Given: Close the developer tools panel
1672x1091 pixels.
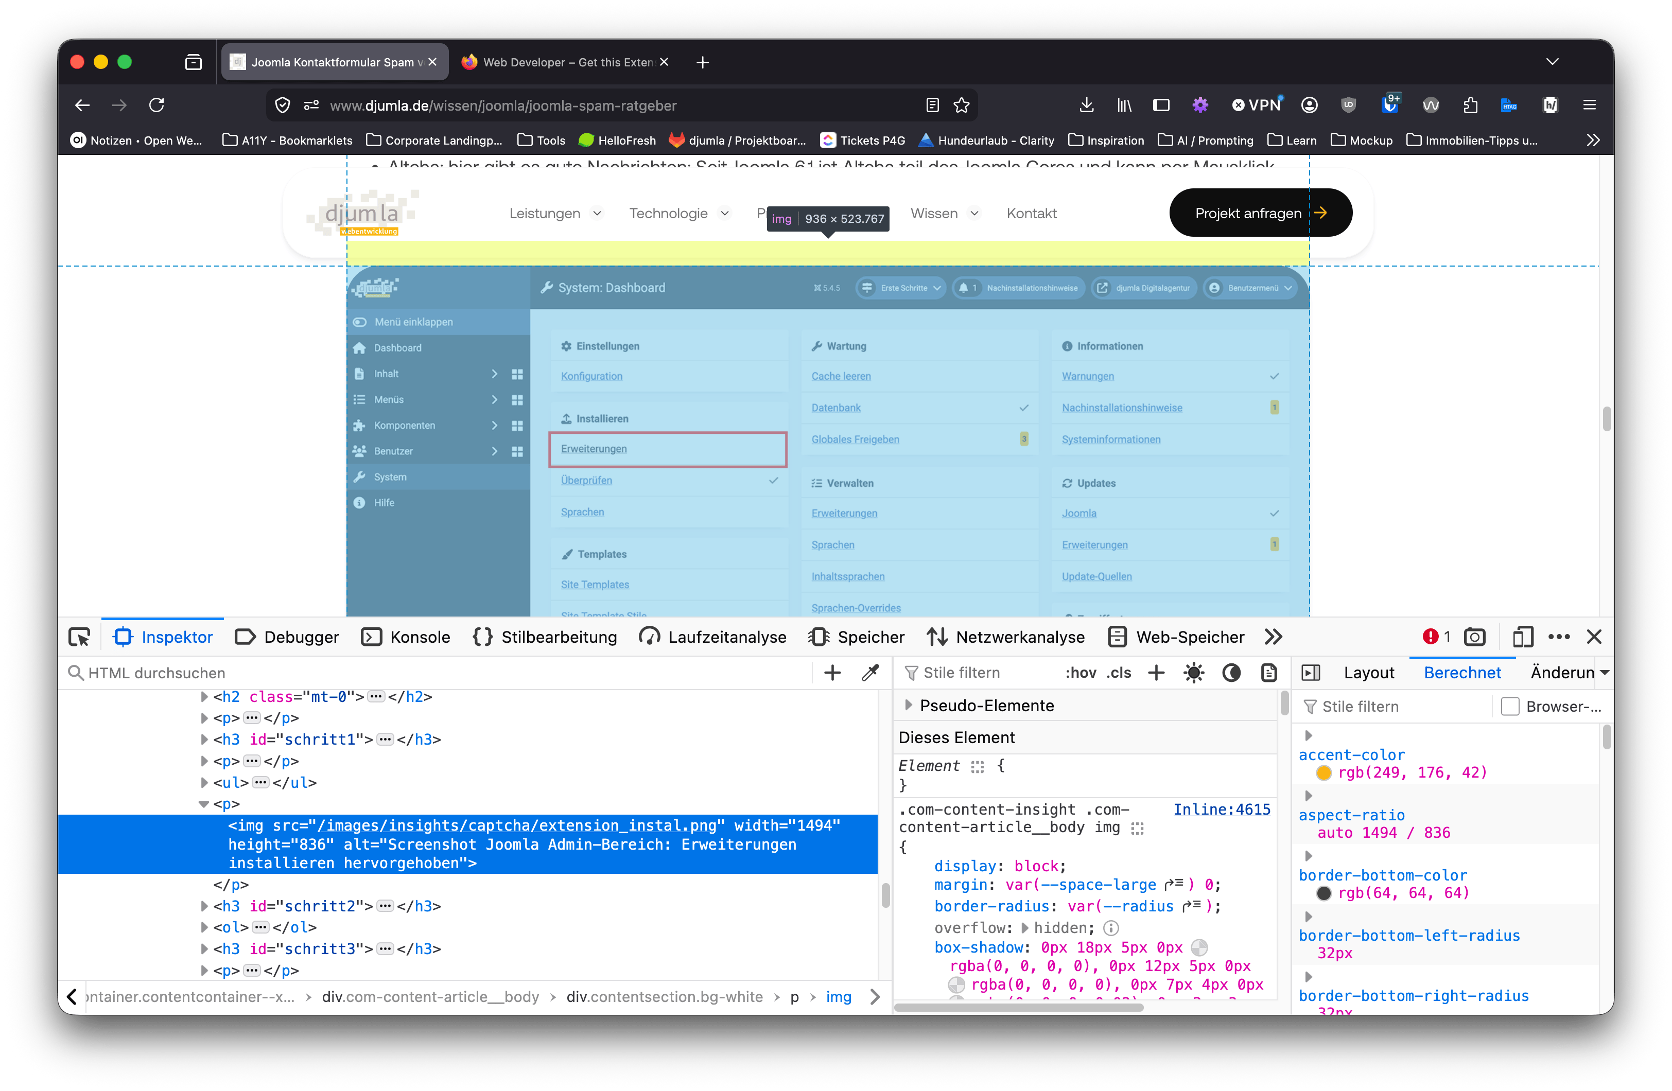Looking at the screenshot, I should click(1594, 637).
